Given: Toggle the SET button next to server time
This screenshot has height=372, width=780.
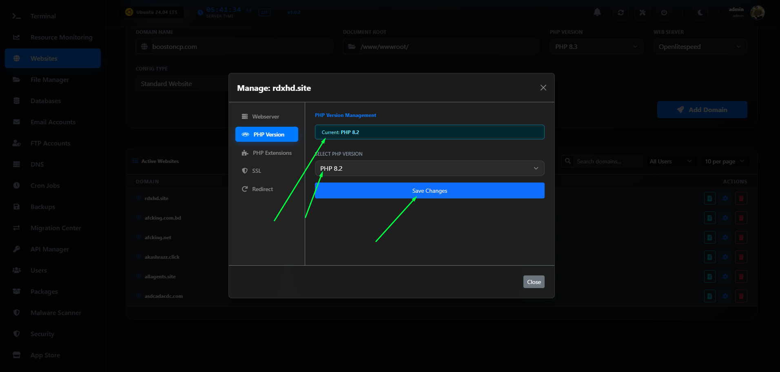Looking at the screenshot, I should point(264,12).
